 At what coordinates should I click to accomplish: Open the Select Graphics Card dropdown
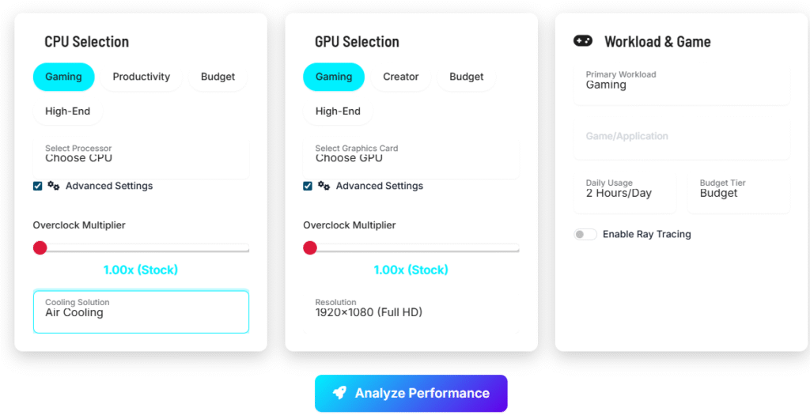click(x=411, y=157)
